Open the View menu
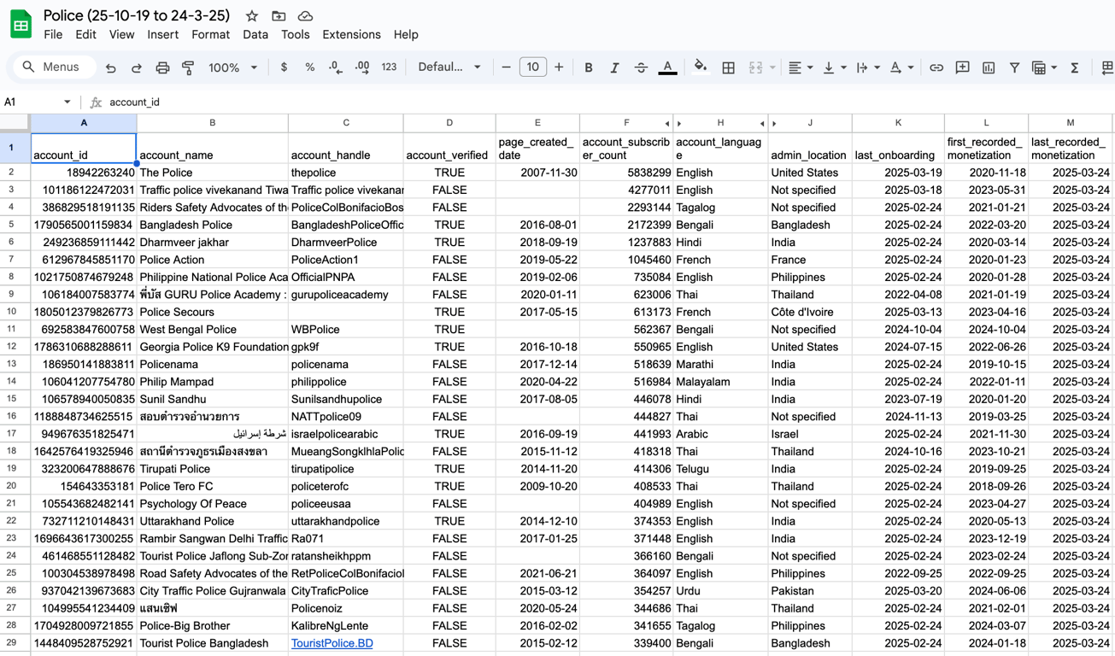Screen dimensions: 1115x656 point(121,35)
